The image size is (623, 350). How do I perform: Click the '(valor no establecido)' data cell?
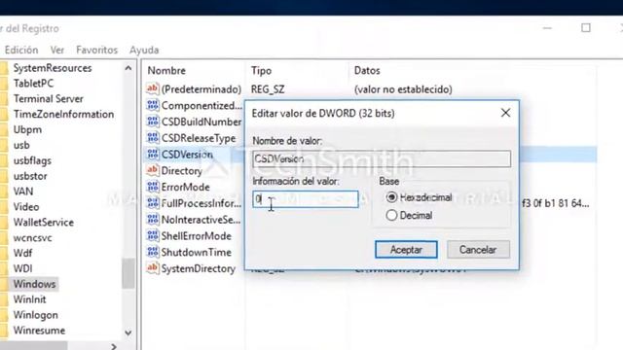click(403, 89)
